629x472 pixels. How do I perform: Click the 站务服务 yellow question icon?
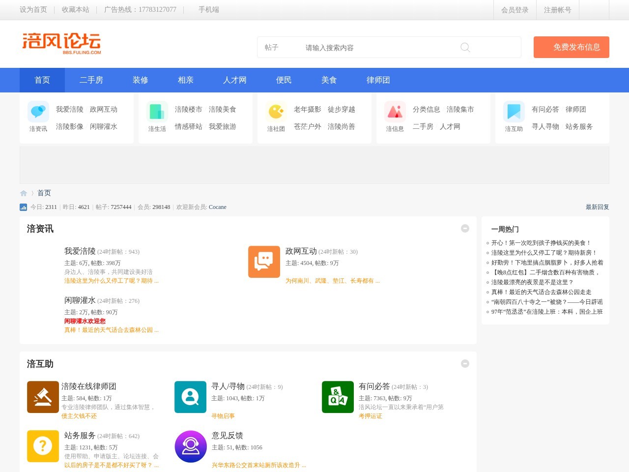point(43,446)
